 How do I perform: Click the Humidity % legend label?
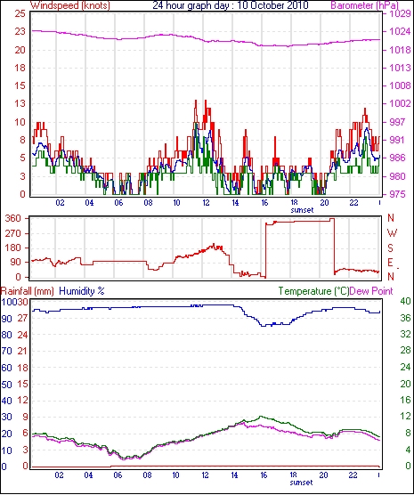[x=82, y=291]
